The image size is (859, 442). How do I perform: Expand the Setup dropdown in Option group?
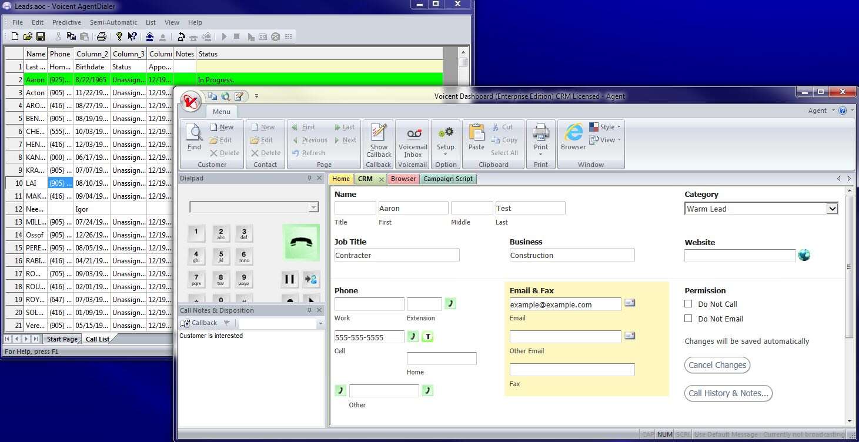point(445,155)
